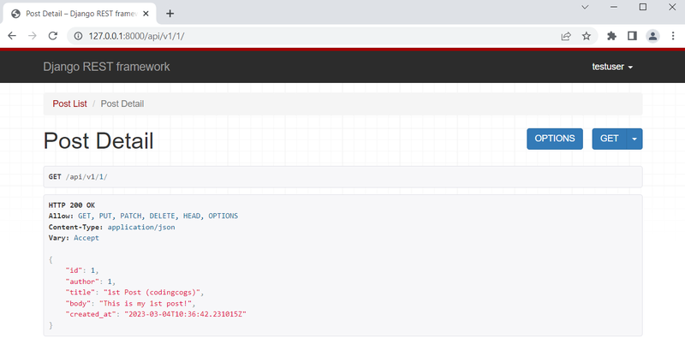
Task: Open a new tab with the plus button
Action: coord(170,14)
